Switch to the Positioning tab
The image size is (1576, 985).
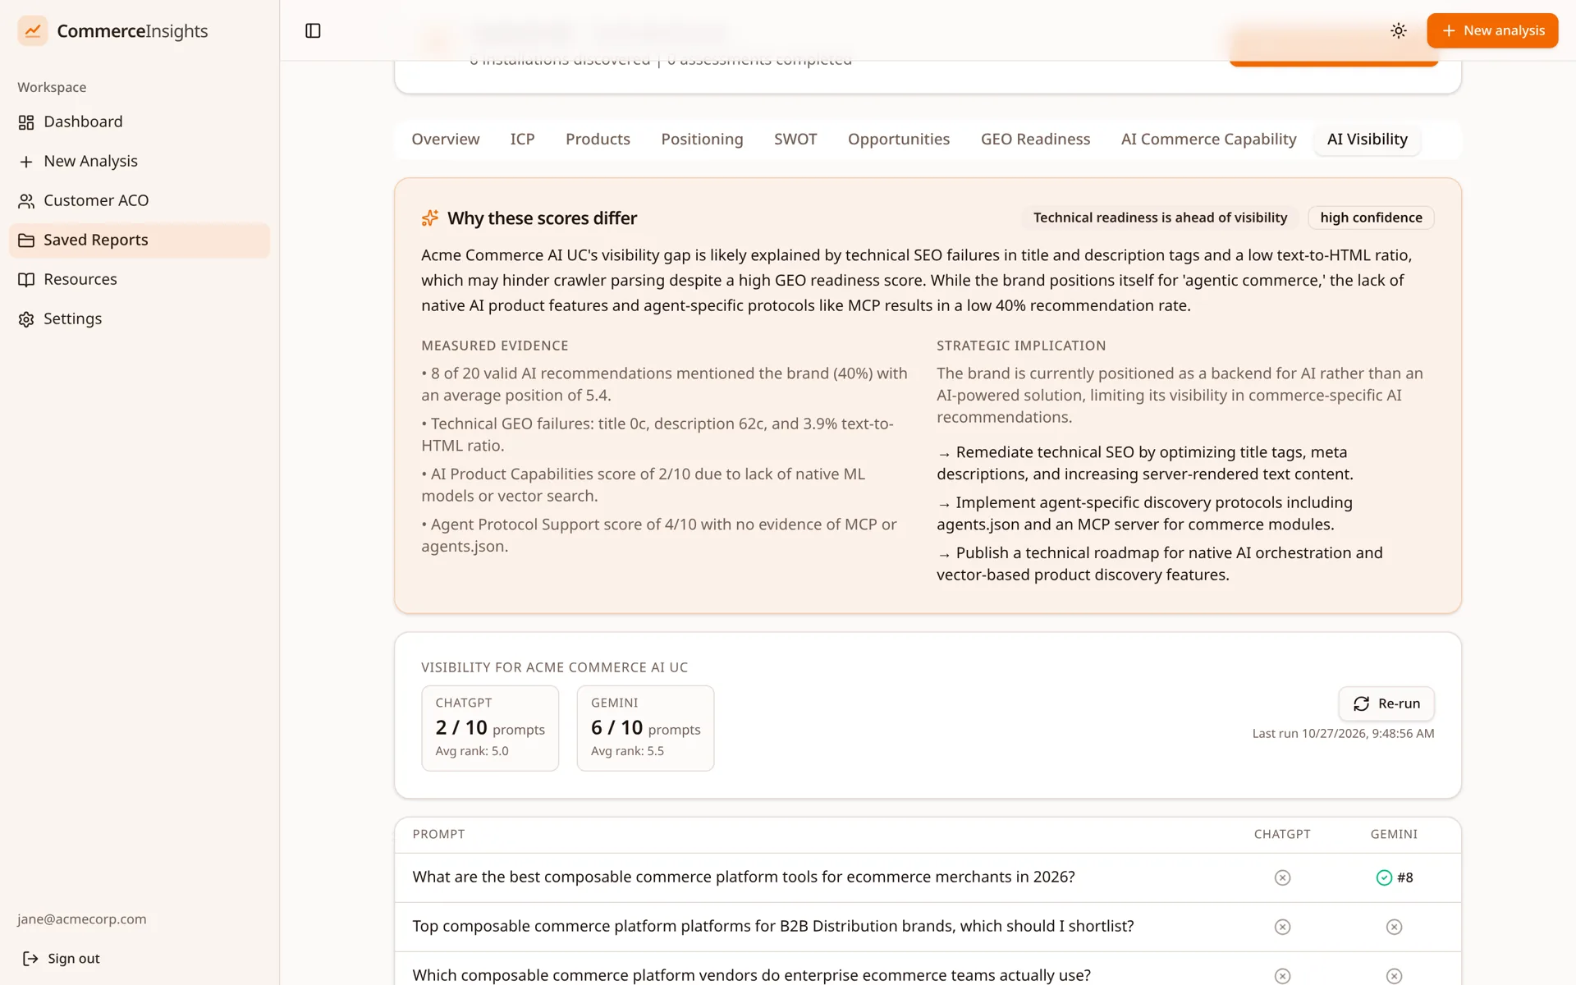pos(702,139)
